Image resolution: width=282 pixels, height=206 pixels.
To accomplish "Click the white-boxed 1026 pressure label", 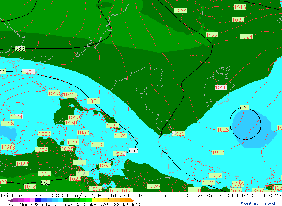I will [x=221, y=87].
